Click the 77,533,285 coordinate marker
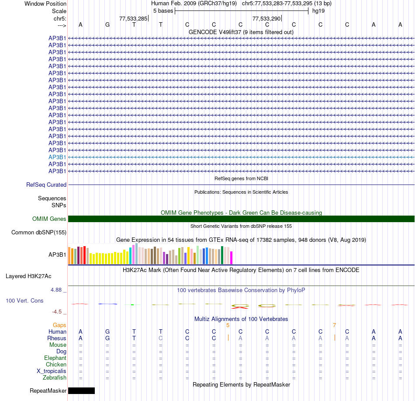The height and width of the screenshot is (401, 415). 133,18
